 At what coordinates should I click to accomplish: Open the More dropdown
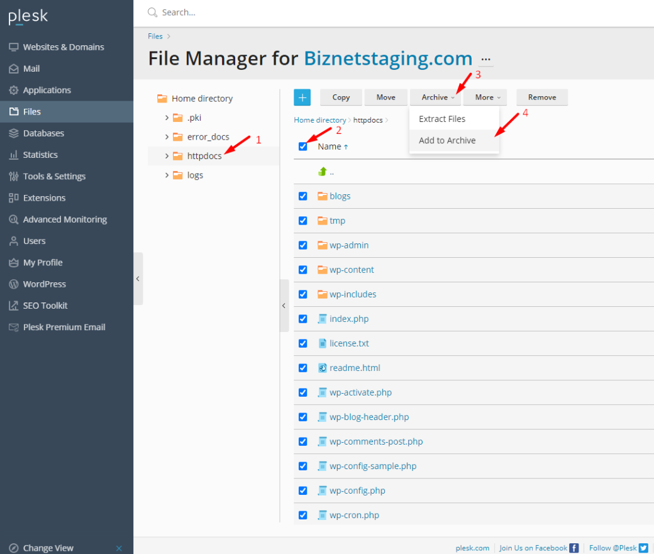point(485,97)
